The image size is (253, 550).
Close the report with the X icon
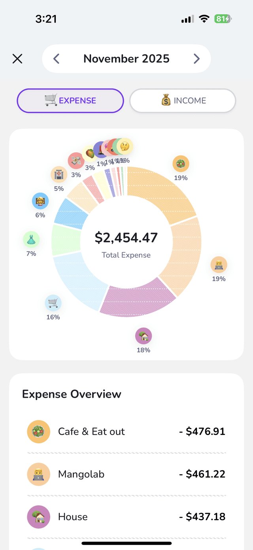point(17,59)
